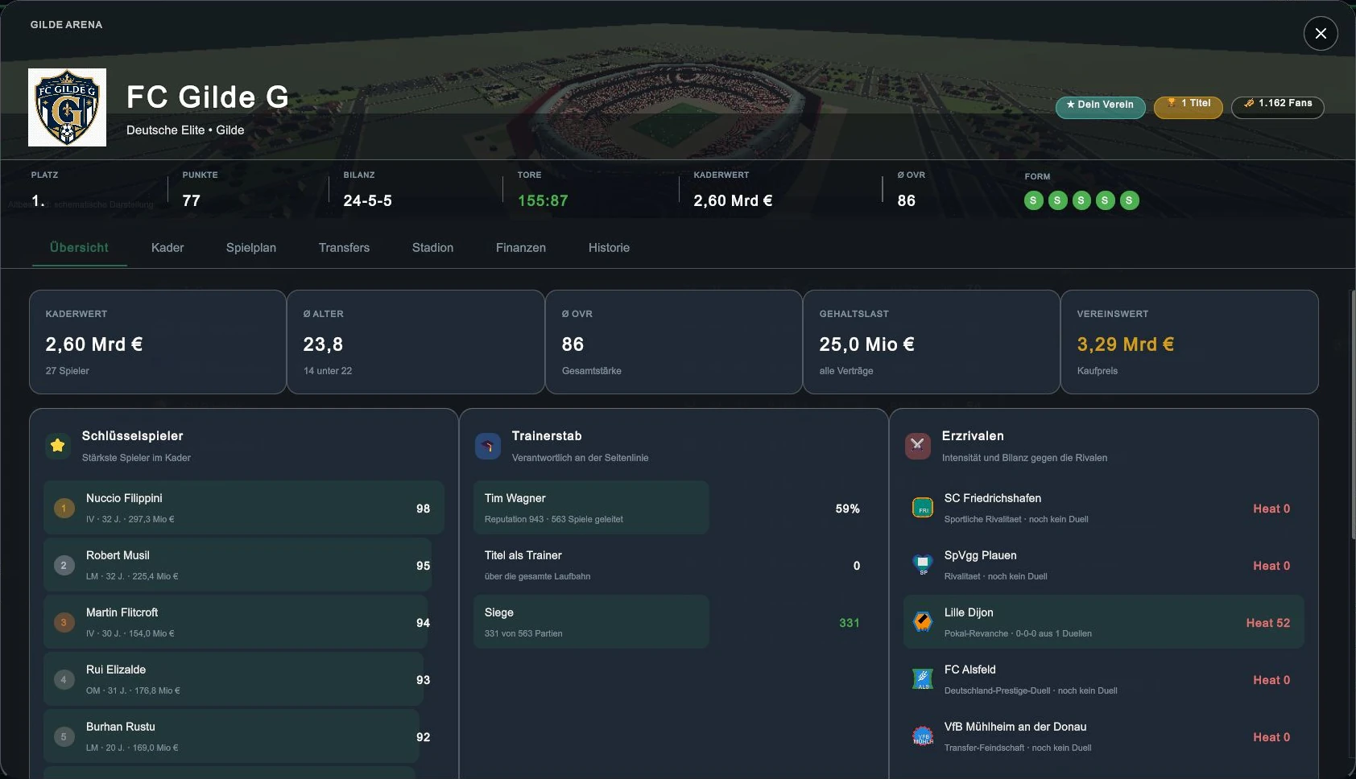
Task: Click rank 1 badge beside Nuccio Filippini
Action: 64,508
